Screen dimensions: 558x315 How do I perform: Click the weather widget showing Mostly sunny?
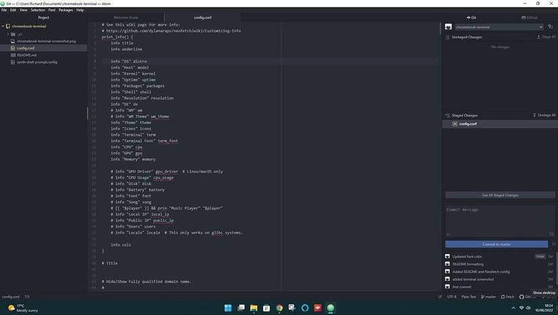tap(23, 308)
